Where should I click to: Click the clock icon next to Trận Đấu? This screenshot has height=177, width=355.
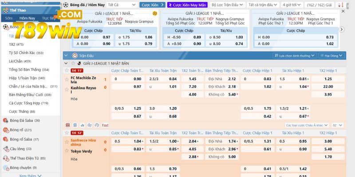tap(75, 56)
